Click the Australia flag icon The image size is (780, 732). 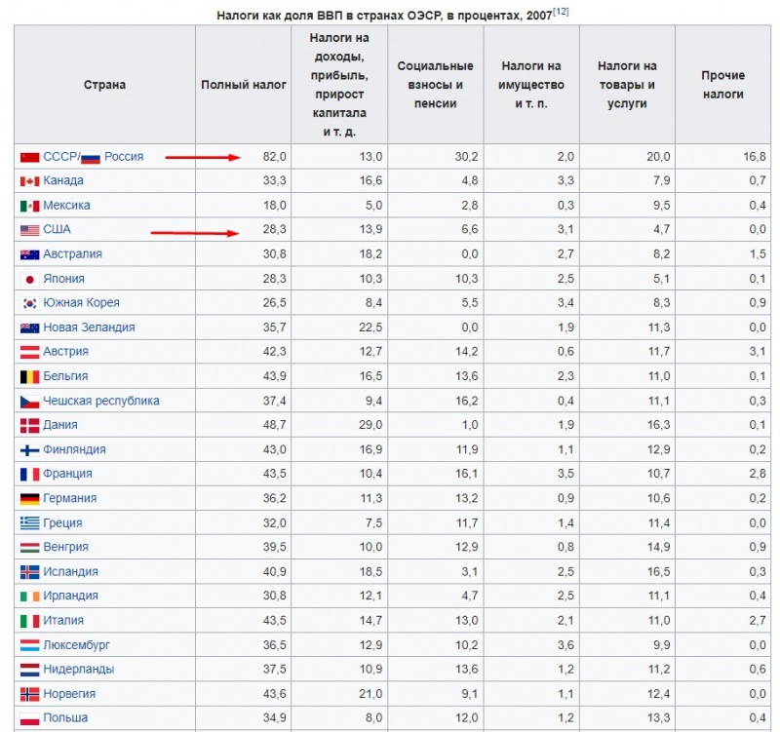[x=29, y=254]
